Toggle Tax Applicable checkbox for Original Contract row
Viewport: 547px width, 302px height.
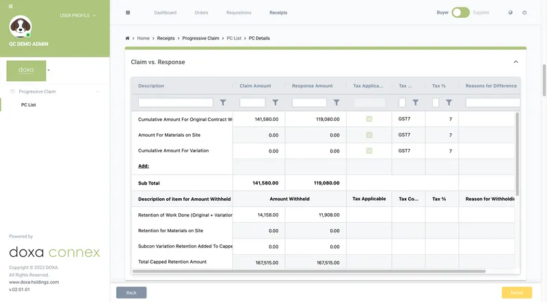tap(369, 119)
